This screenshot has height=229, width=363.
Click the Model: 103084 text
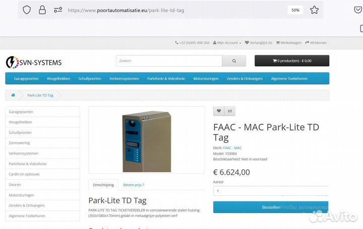coord(225,154)
